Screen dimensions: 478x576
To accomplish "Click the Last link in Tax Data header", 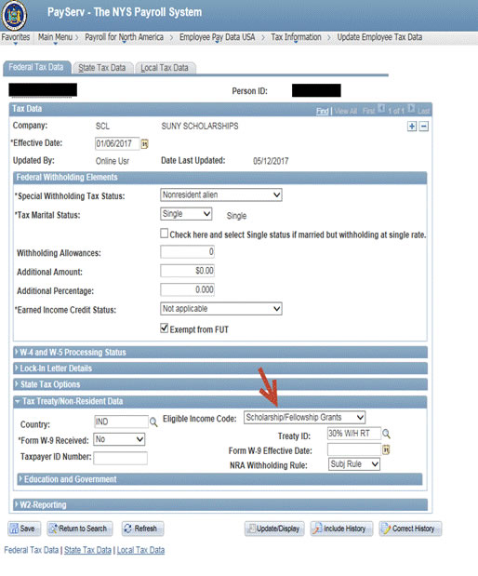I will [x=423, y=111].
